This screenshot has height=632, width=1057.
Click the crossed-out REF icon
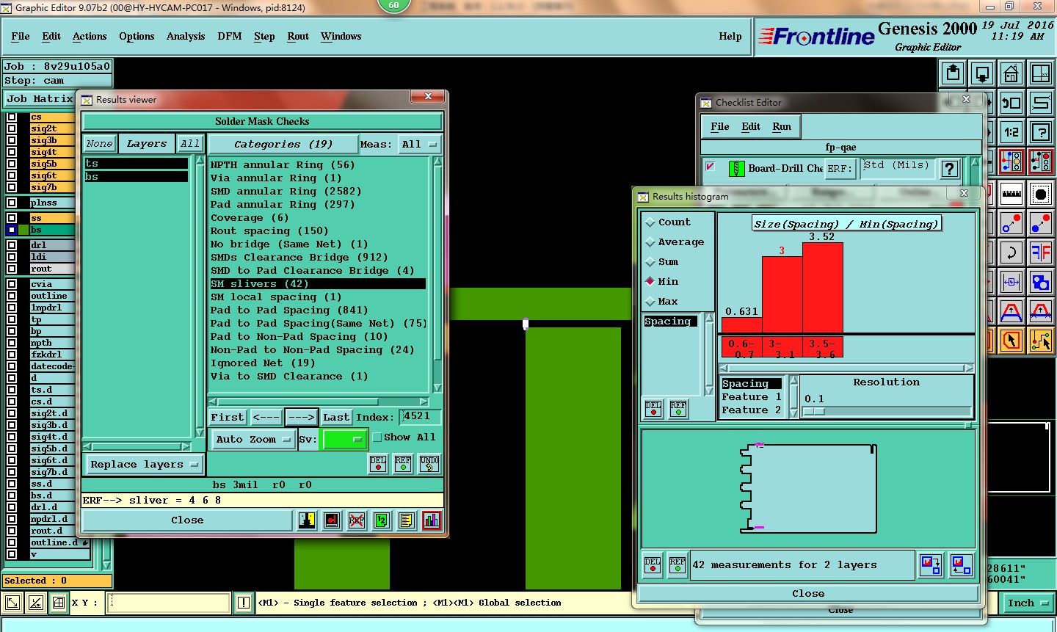click(x=357, y=520)
